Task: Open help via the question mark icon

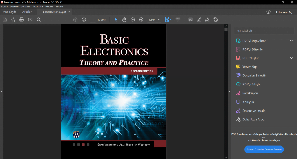Action: click(268, 12)
